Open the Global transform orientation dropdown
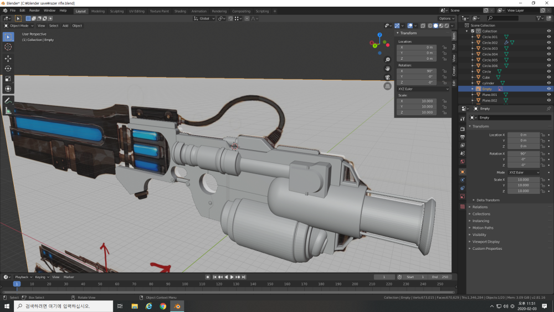 [x=204, y=18]
